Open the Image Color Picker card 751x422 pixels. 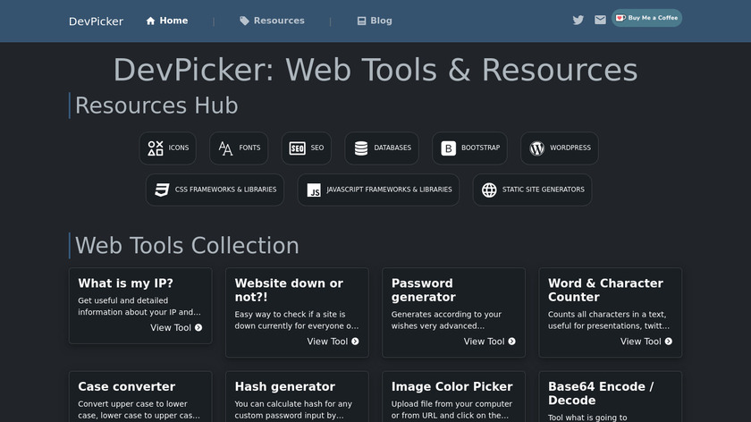(x=451, y=387)
